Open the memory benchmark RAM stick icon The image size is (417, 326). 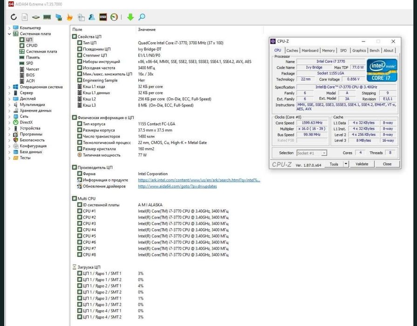point(47,17)
